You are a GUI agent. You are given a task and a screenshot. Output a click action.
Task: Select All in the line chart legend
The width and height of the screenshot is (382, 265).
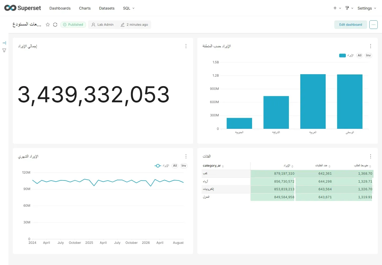(x=175, y=166)
